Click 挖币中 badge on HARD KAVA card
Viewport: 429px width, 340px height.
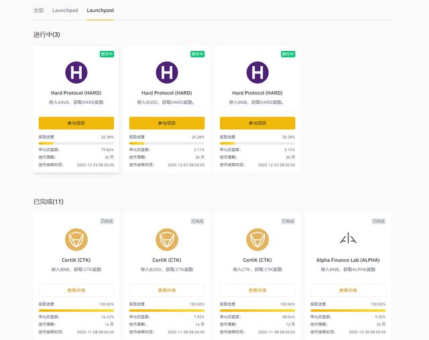tap(107, 54)
